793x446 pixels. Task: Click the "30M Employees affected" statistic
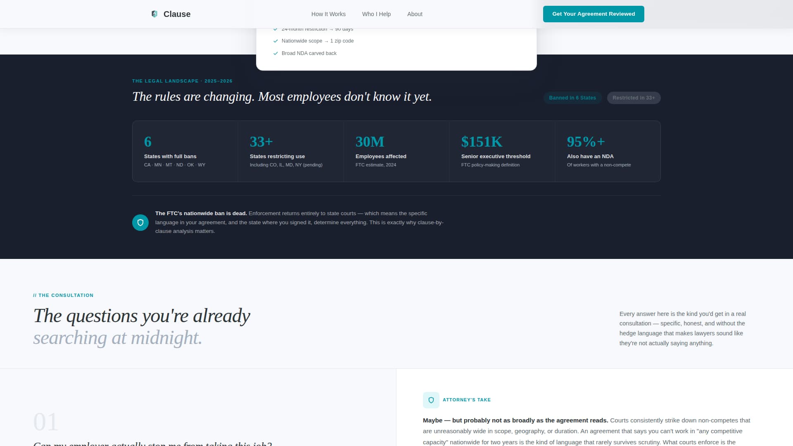[x=396, y=151]
